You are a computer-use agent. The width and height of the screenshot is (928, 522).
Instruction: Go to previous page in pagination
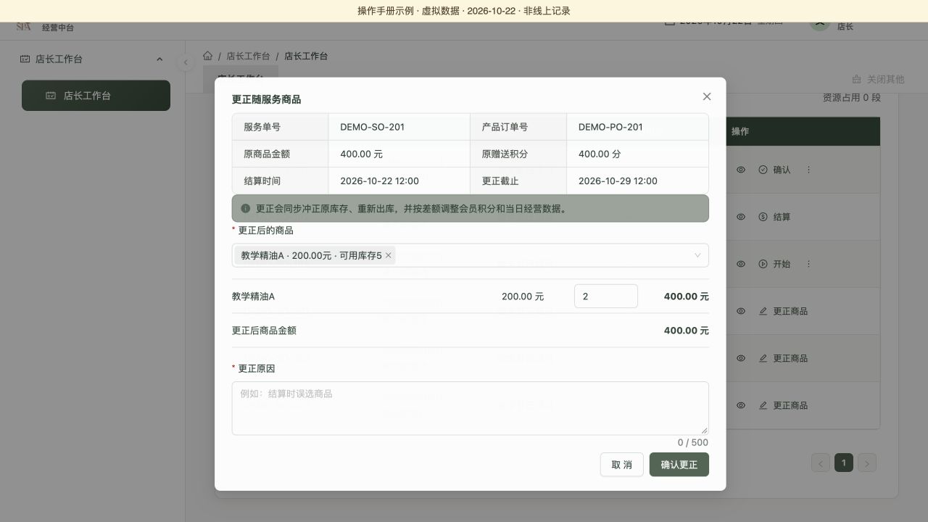[821, 463]
